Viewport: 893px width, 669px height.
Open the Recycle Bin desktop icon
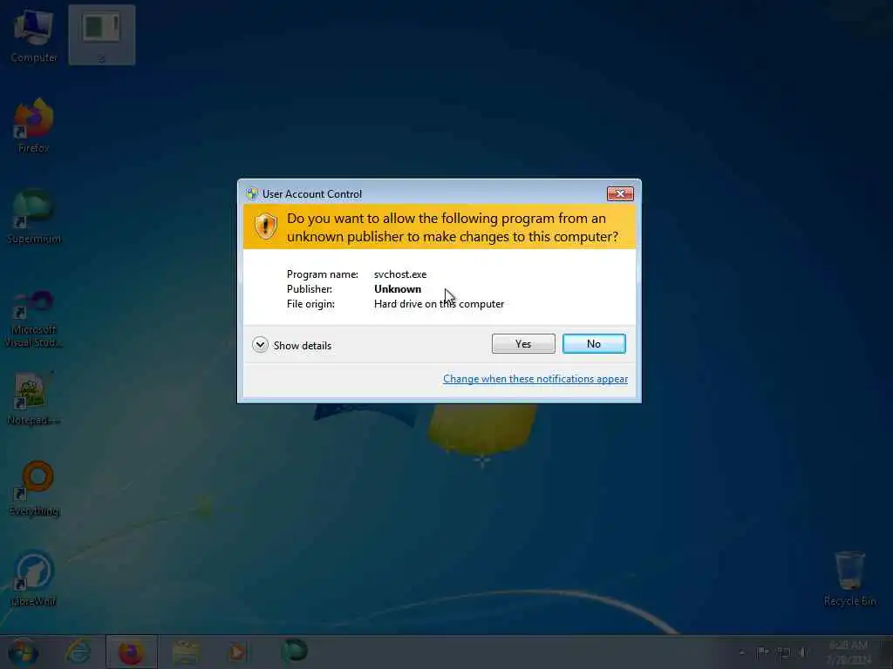tap(849, 578)
